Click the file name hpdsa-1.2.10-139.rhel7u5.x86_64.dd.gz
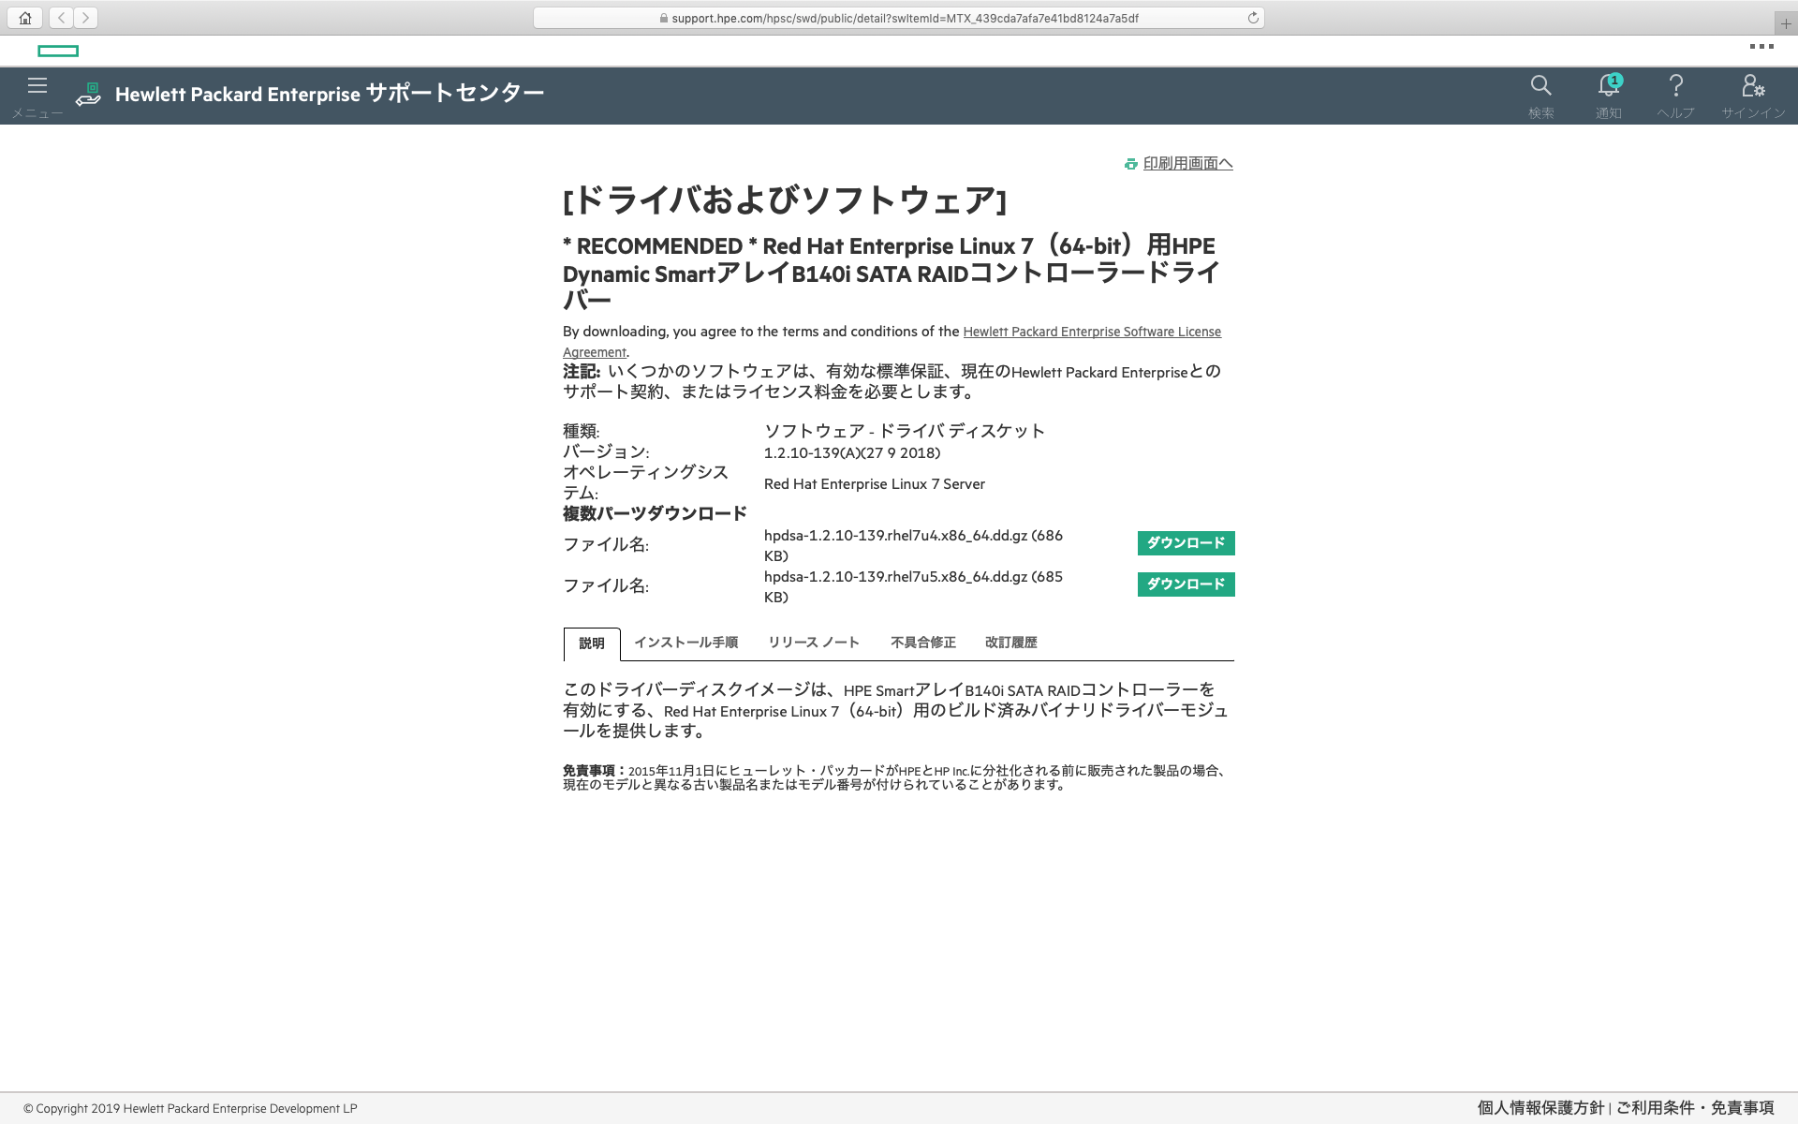This screenshot has height=1124, width=1798. point(895,577)
